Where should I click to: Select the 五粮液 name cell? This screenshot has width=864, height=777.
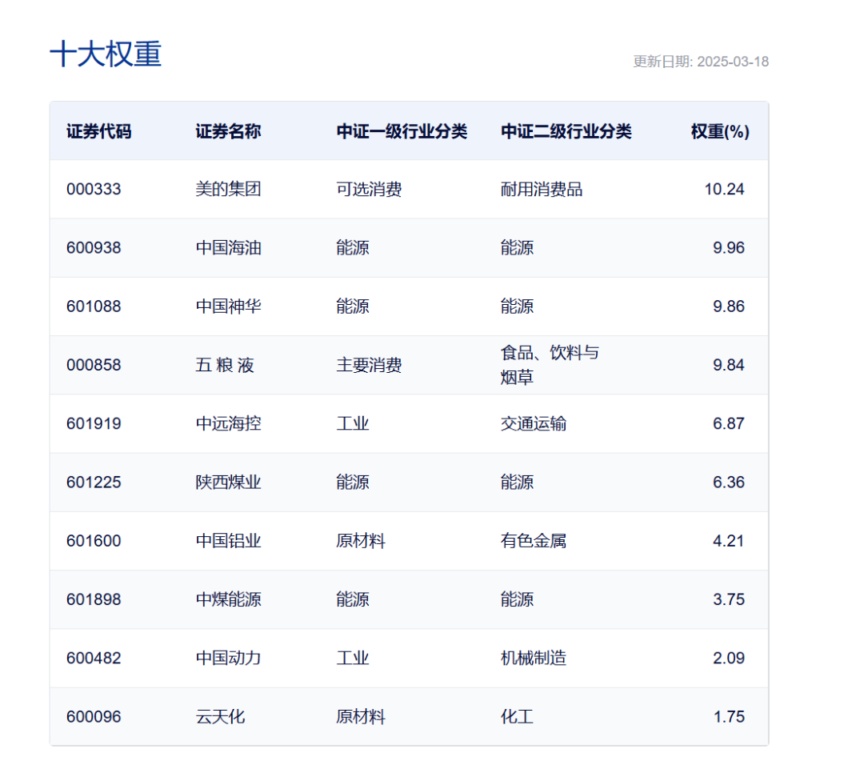tap(225, 365)
